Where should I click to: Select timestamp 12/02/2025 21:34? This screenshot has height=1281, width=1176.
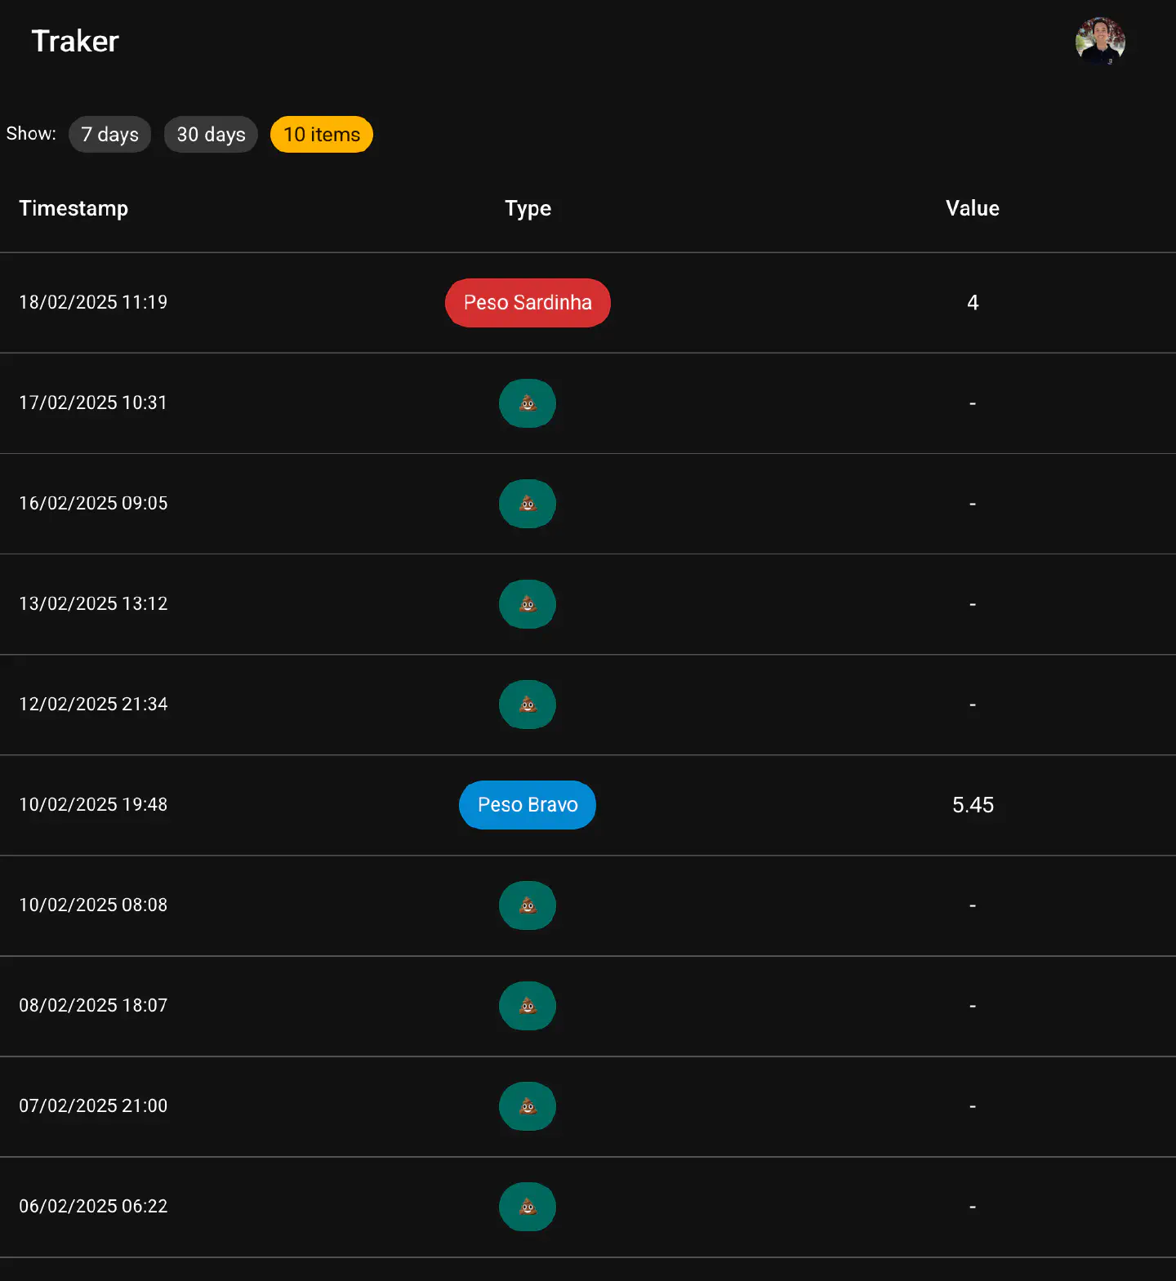(x=93, y=704)
